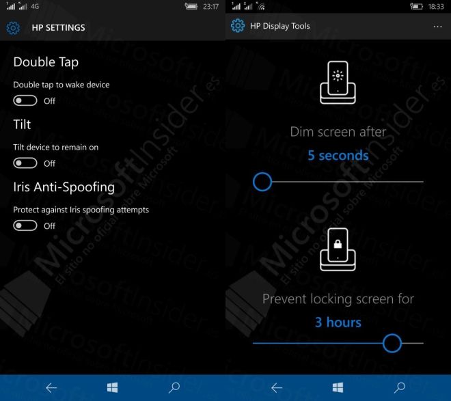Tap the Windows Start button on right phone

(338, 387)
